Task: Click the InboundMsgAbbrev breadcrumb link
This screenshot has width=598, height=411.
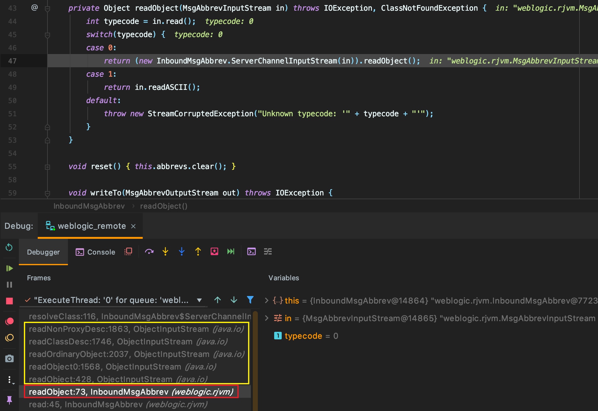Action: pyautogui.click(x=89, y=206)
